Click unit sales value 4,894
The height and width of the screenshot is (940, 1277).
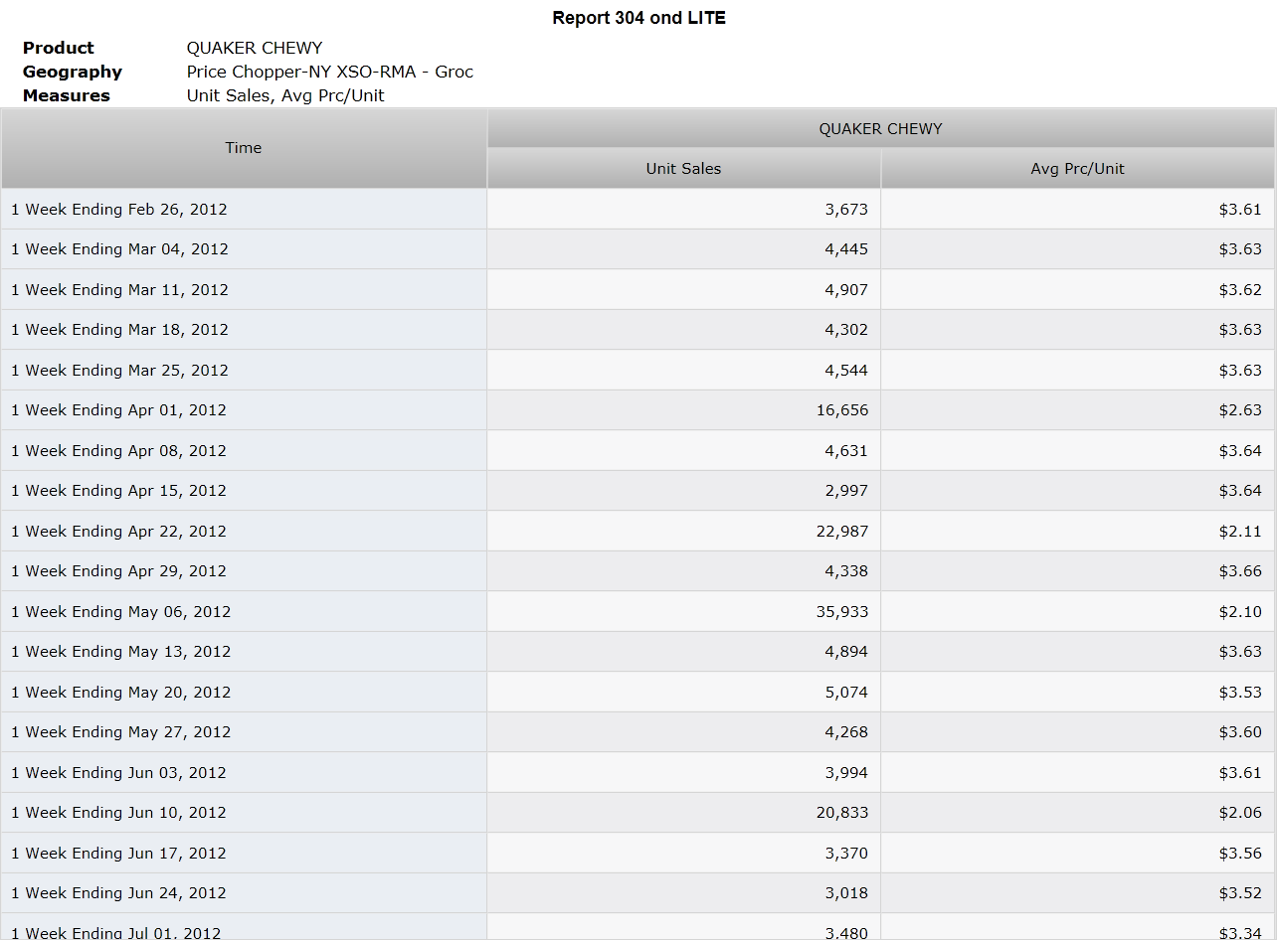(846, 652)
